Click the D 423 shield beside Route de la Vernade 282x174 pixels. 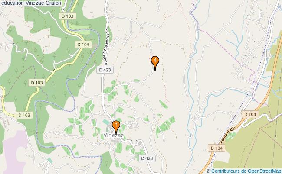pyautogui.click(x=105, y=70)
